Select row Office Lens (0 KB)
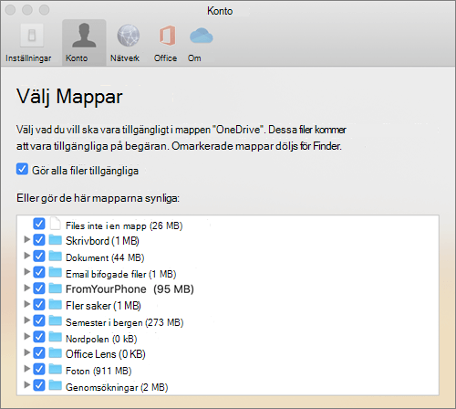Viewport: 456px width, 409px height. point(106,354)
